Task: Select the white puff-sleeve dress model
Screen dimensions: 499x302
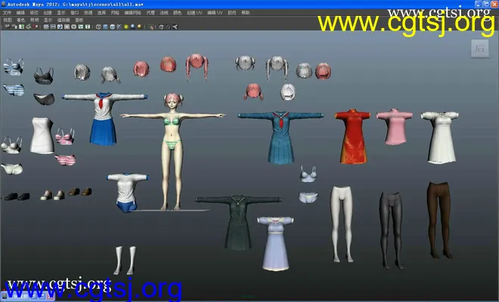Action: click(x=441, y=138)
